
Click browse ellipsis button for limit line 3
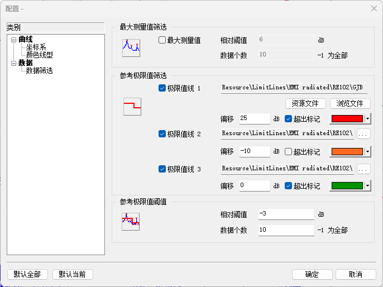[x=363, y=168]
